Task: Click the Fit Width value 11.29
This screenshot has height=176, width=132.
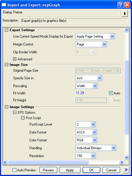Action: (80, 93)
